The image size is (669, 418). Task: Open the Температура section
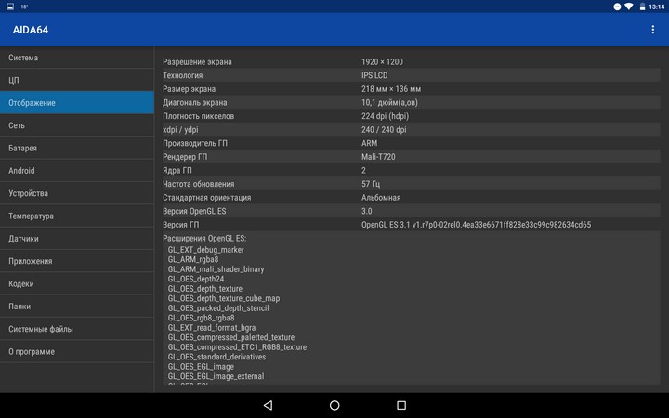77,216
